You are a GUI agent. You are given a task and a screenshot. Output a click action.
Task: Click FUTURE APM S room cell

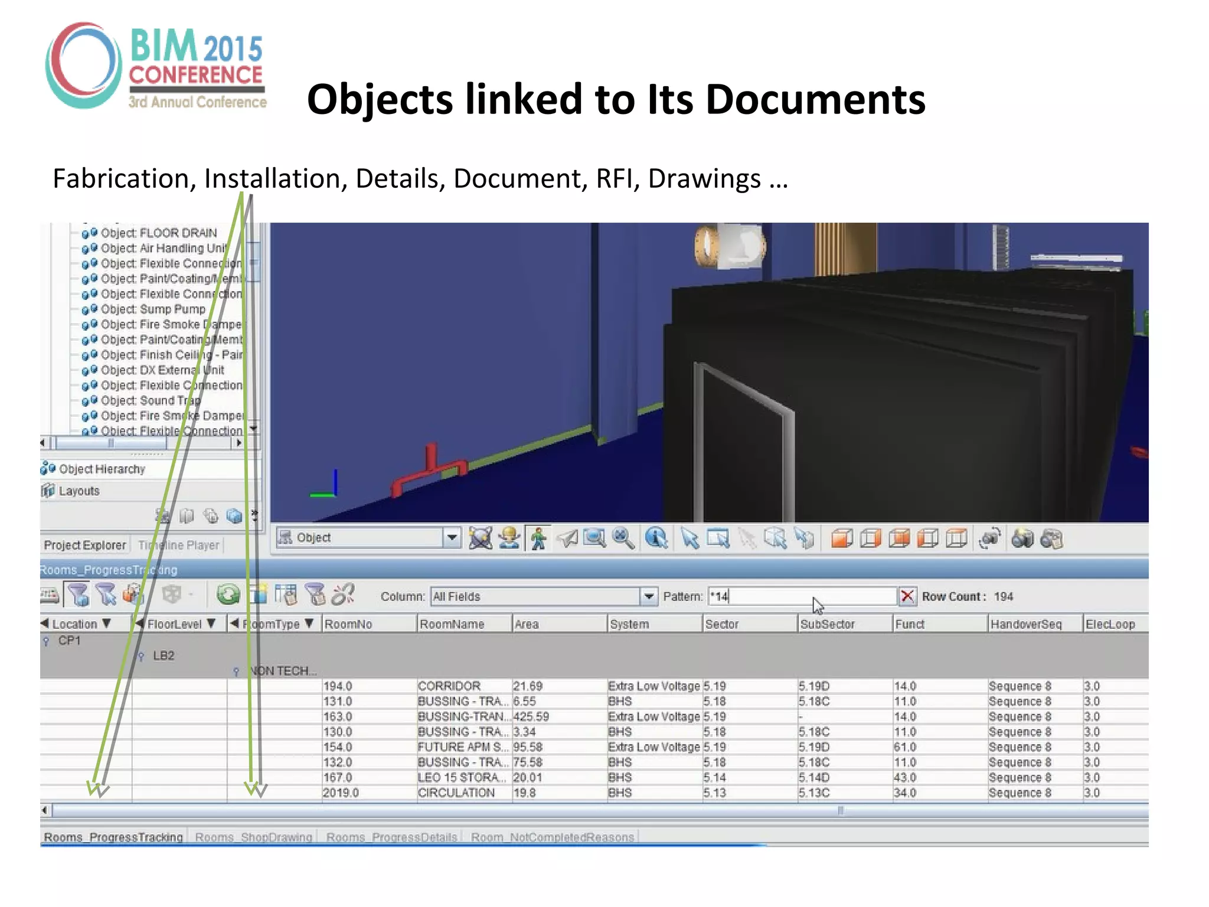point(463,747)
